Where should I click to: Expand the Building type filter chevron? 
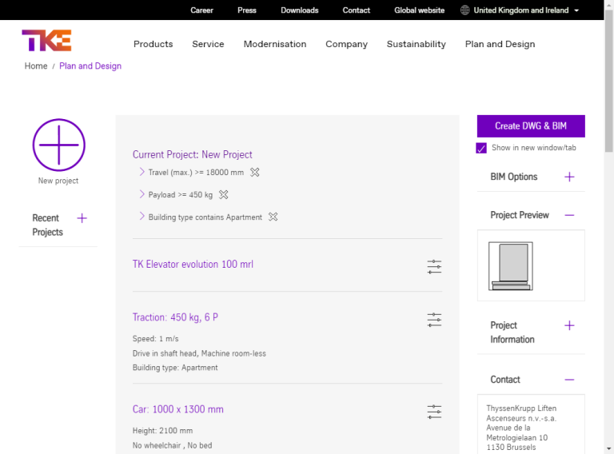click(x=142, y=217)
